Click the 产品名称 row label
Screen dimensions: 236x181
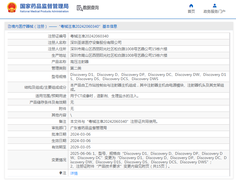point(59,62)
